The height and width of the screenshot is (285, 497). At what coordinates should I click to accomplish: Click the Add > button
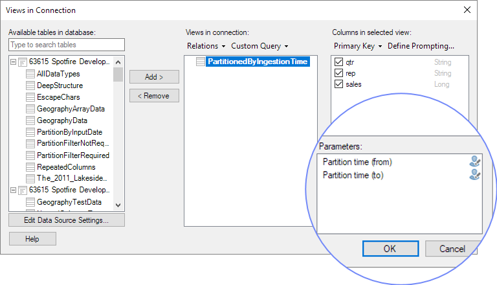coord(154,77)
